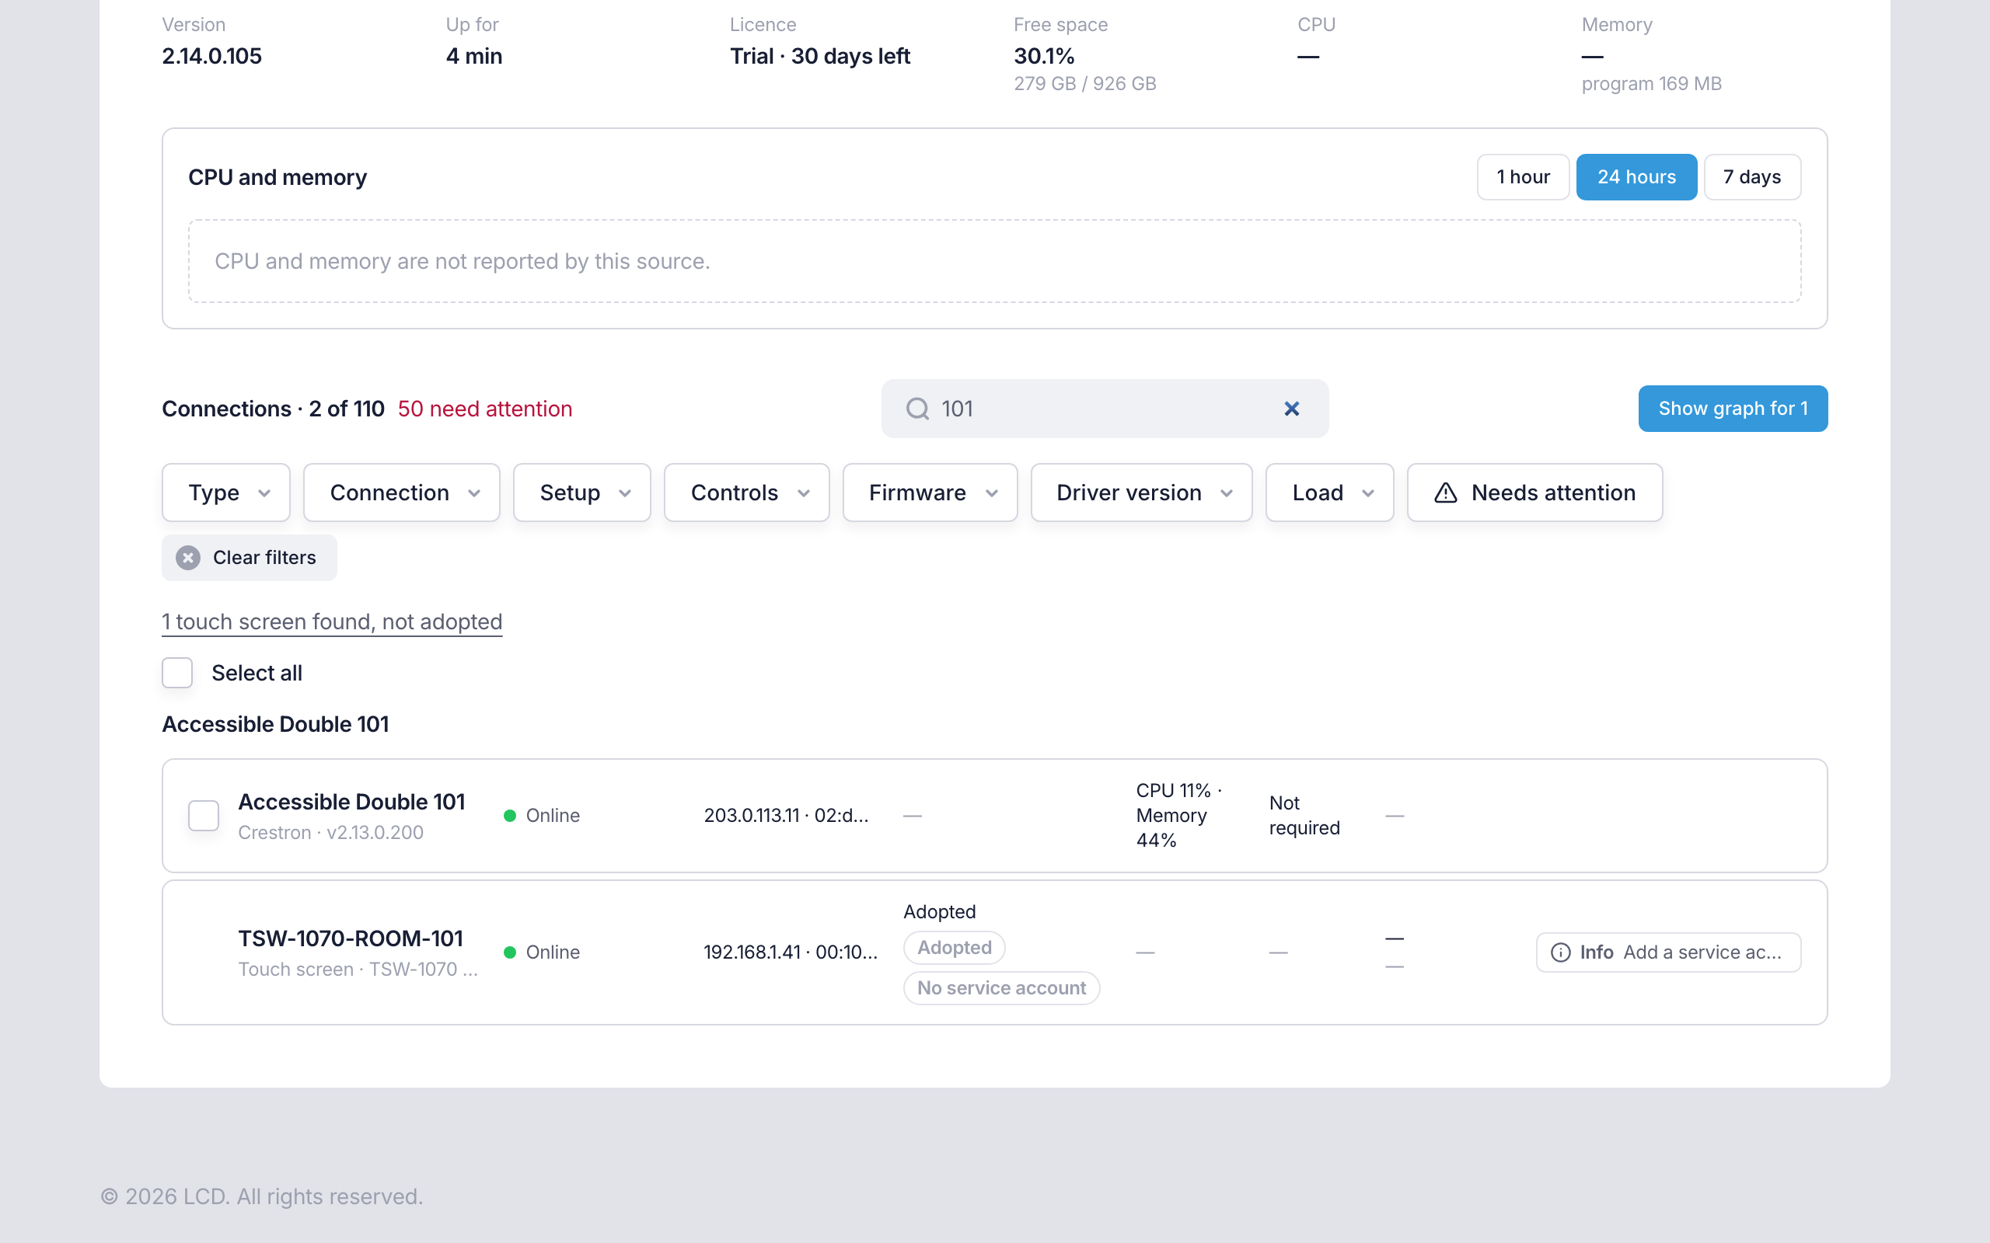Click the Accessible Double 101 group heading
The width and height of the screenshot is (1990, 1243).
pyautogui.click(x=275, y=723)
